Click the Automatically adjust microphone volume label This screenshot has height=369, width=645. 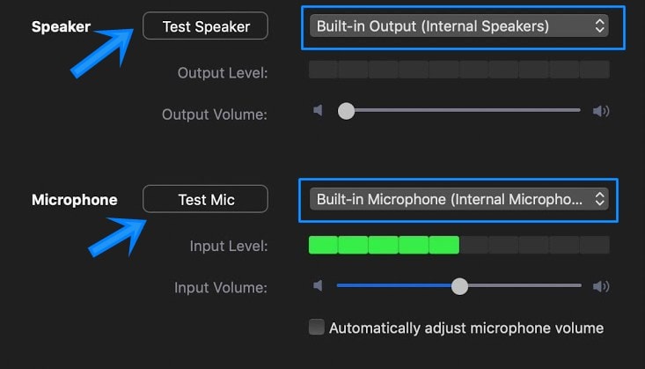coord(466,328)
